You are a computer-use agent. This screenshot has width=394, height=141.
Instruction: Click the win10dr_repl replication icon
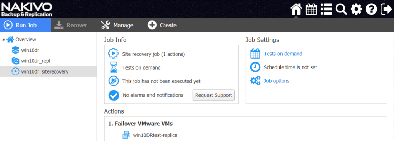15,61
